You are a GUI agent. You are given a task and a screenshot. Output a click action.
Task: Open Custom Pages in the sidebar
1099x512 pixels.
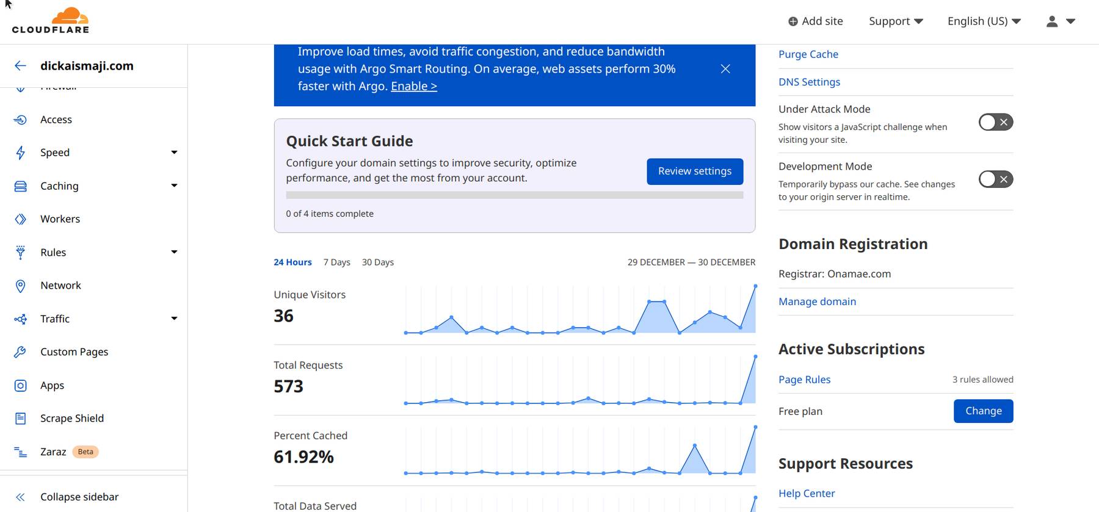pos(74,352)
